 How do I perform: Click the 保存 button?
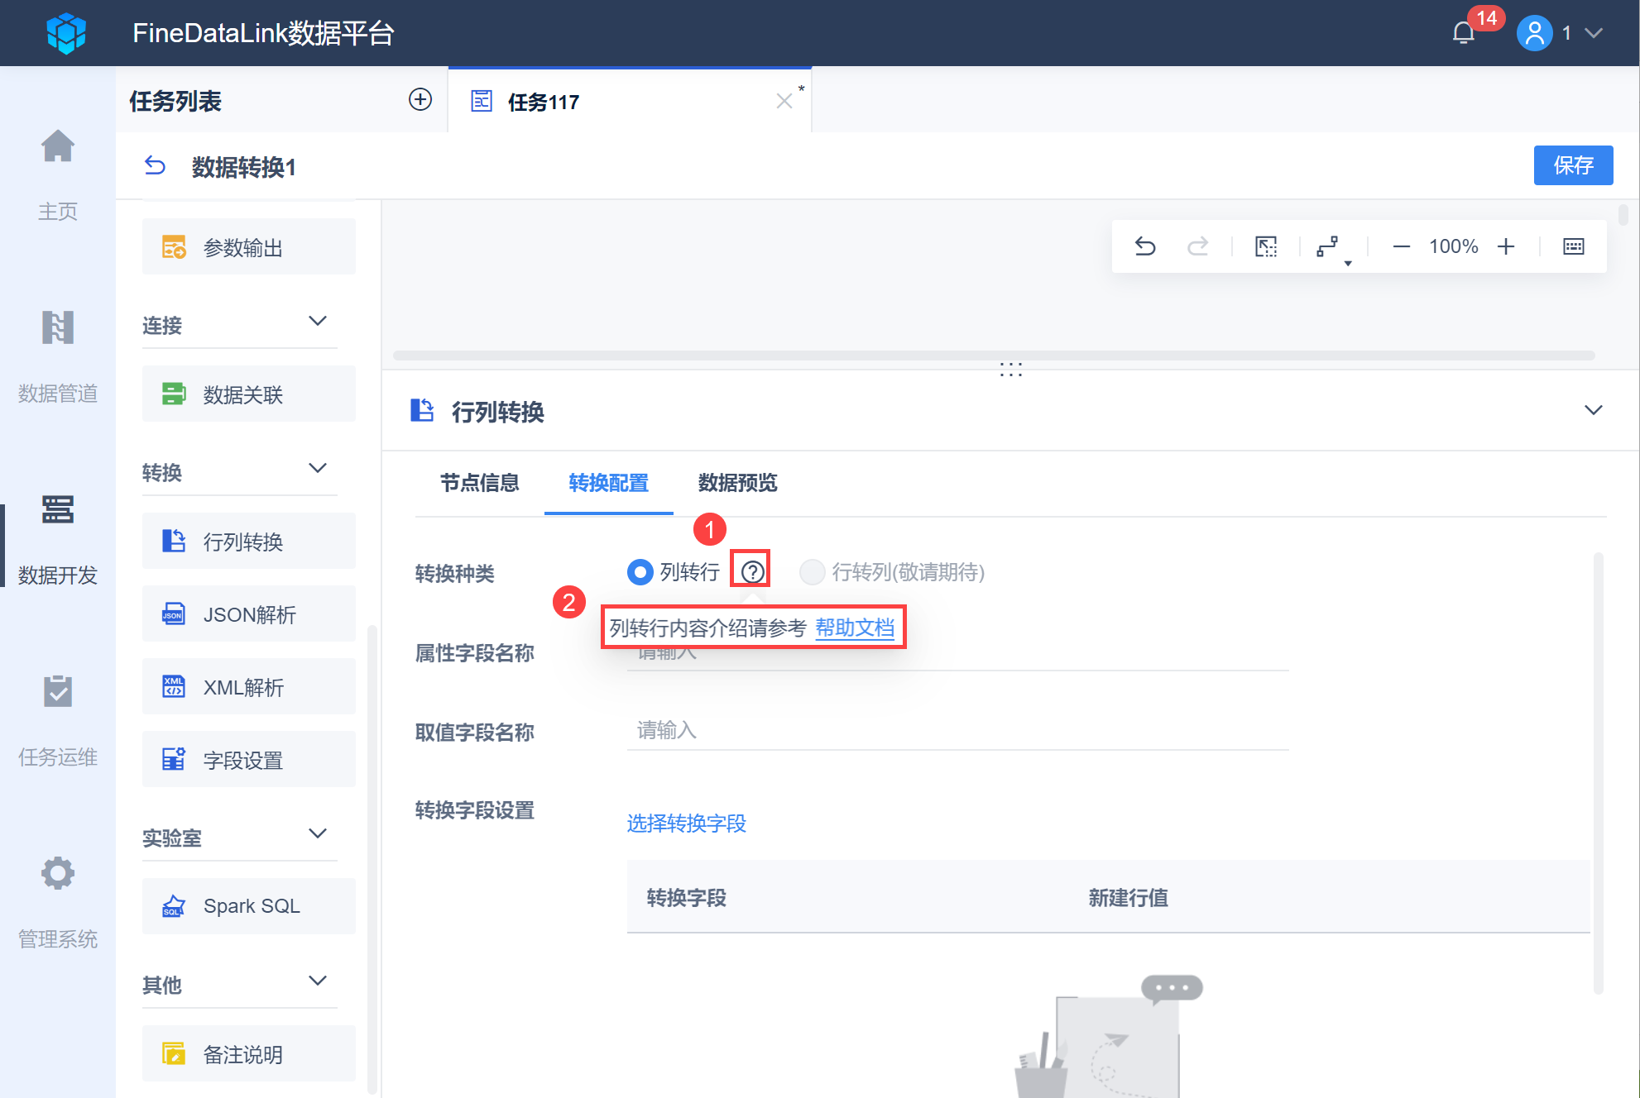click(x=1572, y=165)
